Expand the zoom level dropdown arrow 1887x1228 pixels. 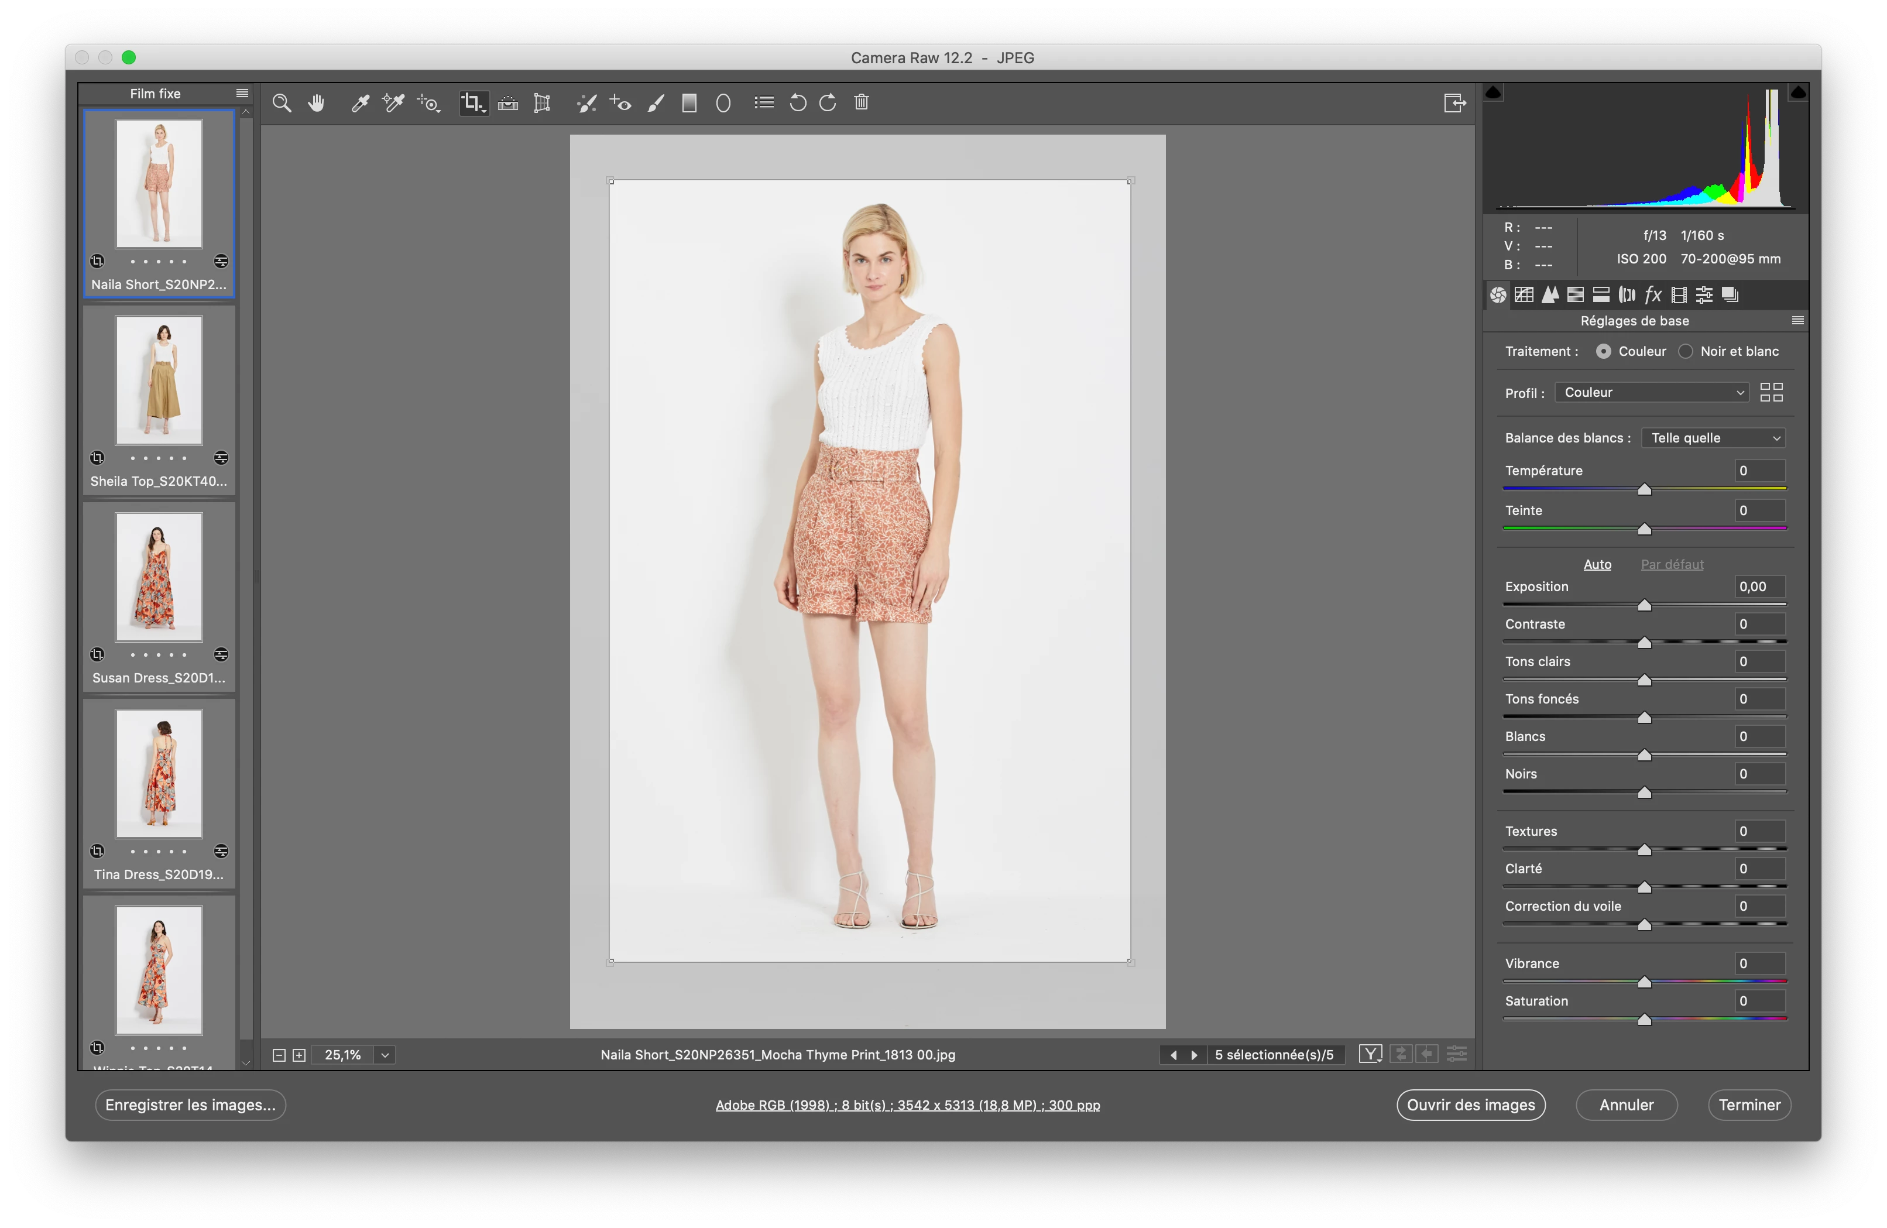(x=385, y=1055)
